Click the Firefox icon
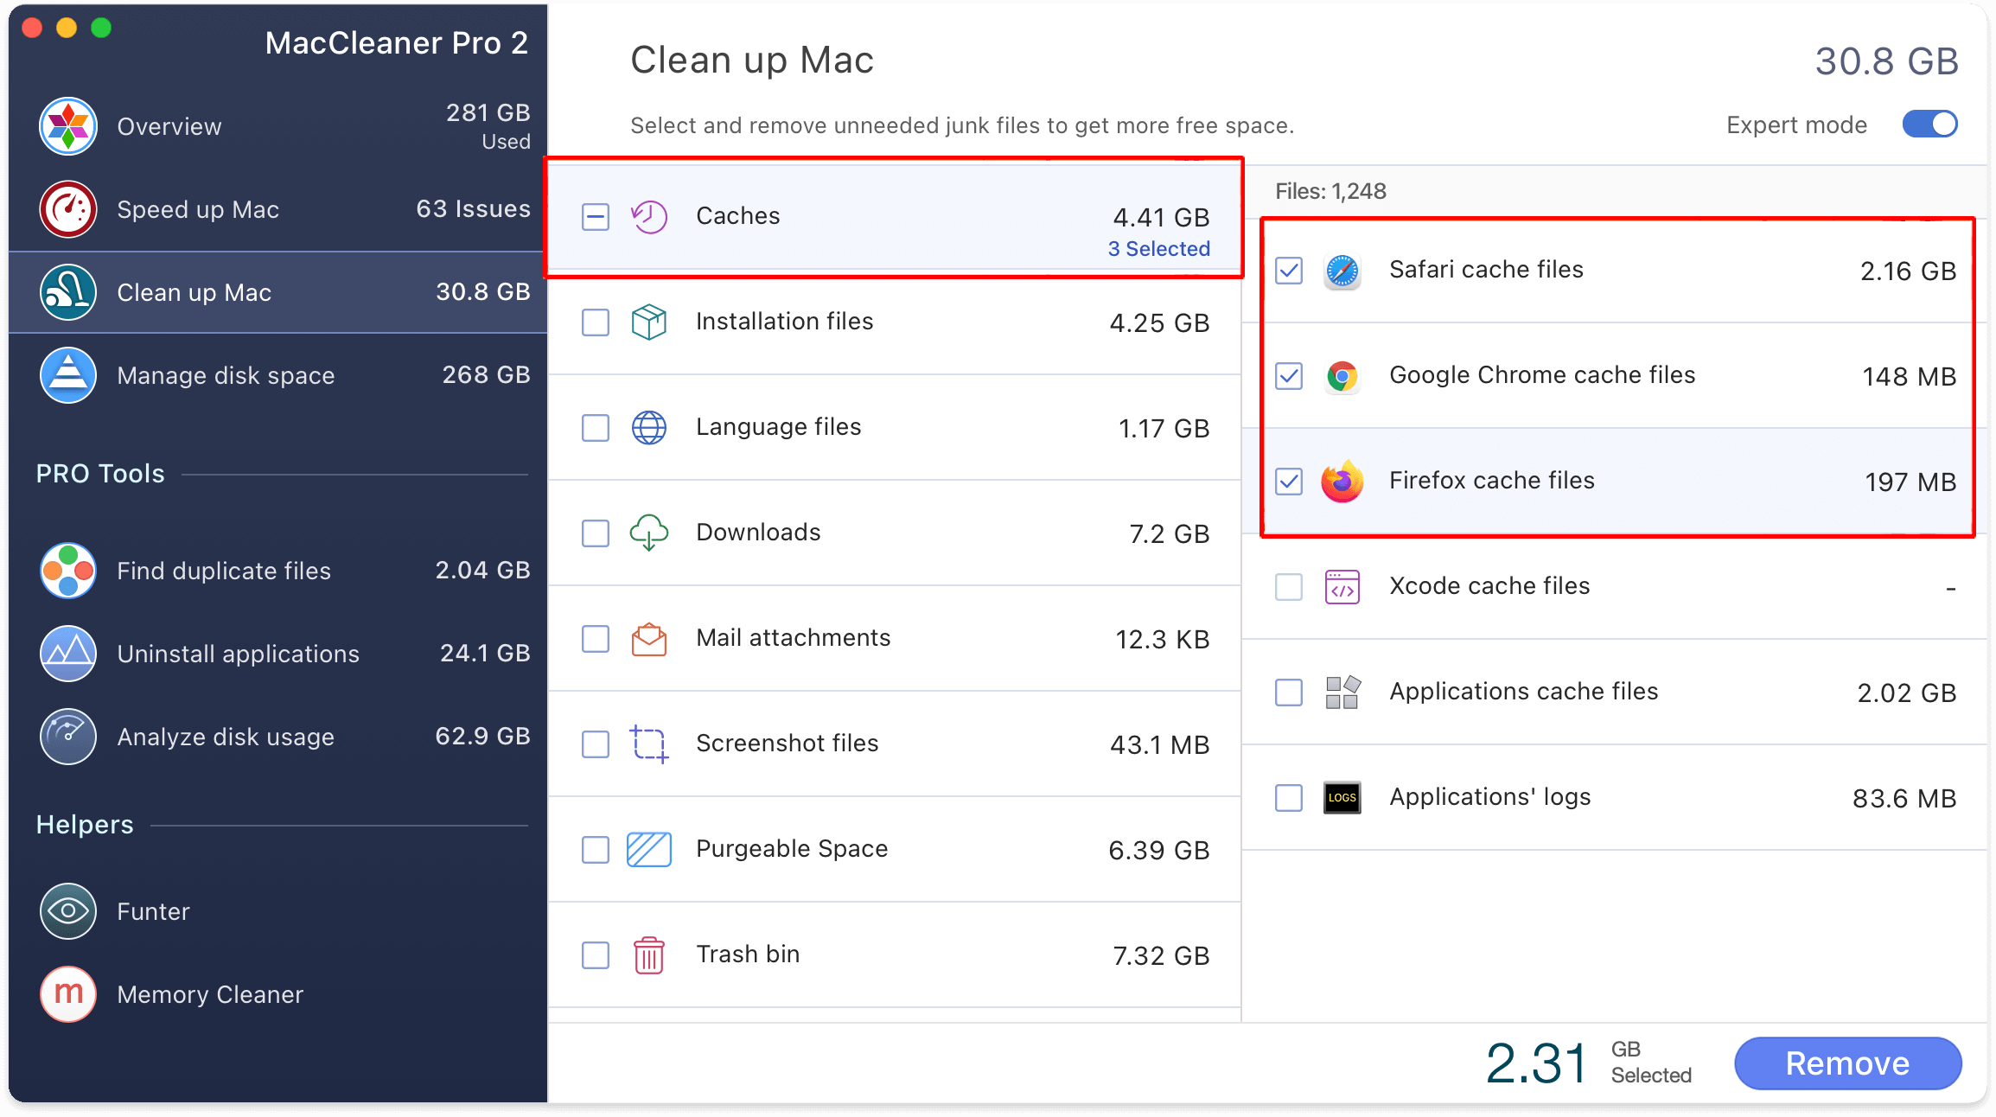This screenshot has width=1996, height=1117. (x=1342, y=482)
